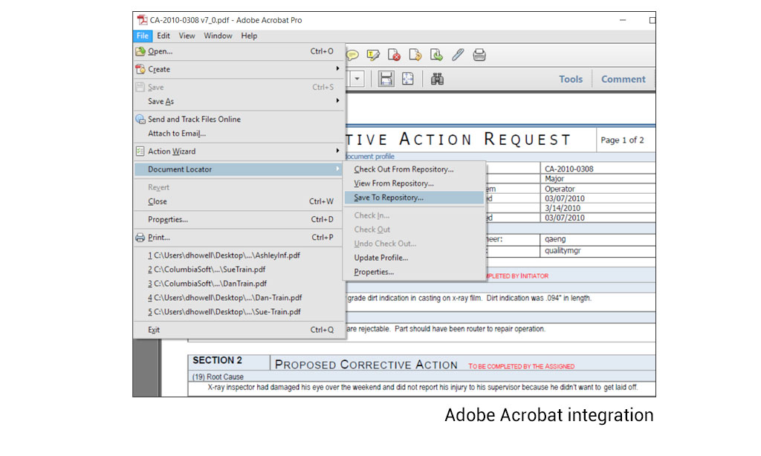Open recent file 3 DanTrain.pdf
This screenshot has width=761, height=456.
[x=239, y=283]
